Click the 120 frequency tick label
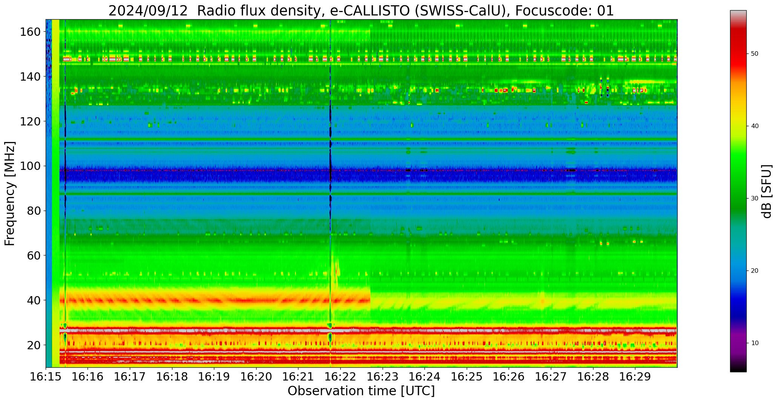778x402 pixels. pos(31,121)
